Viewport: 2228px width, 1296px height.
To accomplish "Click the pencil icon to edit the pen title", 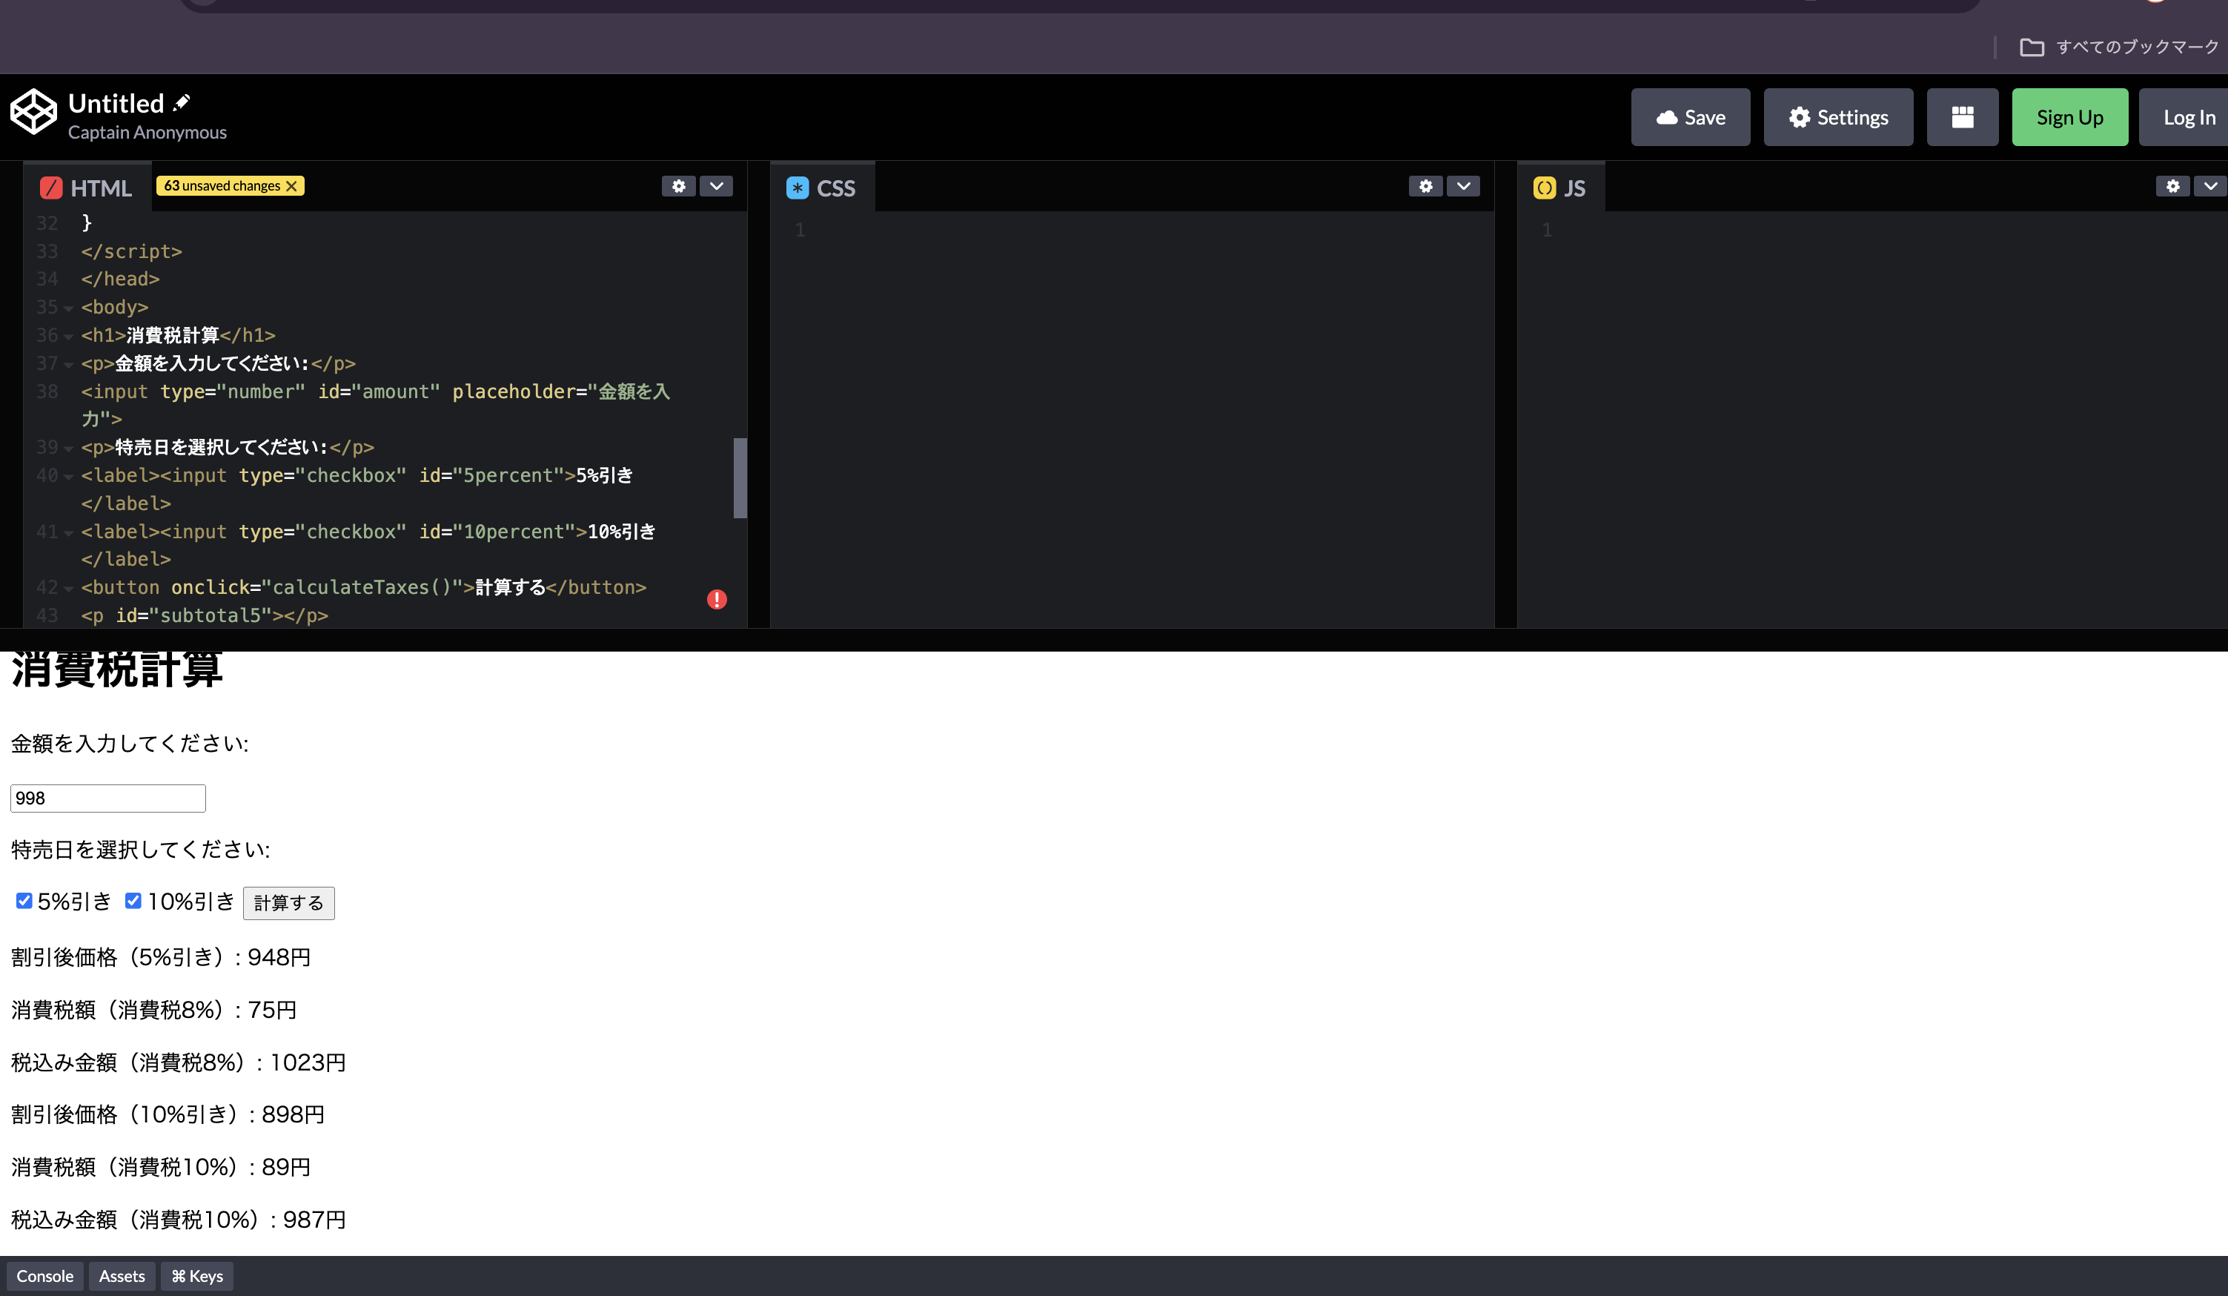I will pyautogui.click(x=182, y=102).
